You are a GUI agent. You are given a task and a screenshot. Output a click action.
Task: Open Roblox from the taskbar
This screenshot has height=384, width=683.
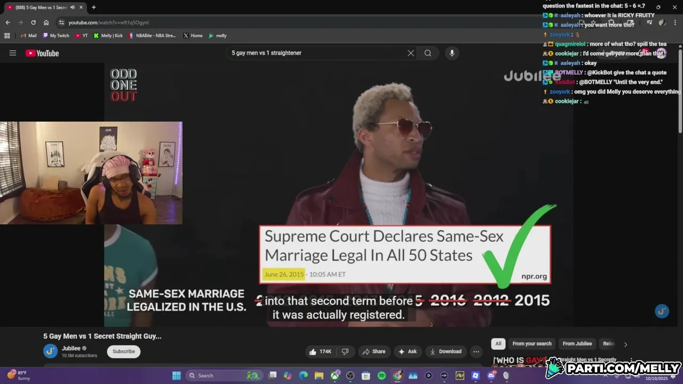click(475, 375)
